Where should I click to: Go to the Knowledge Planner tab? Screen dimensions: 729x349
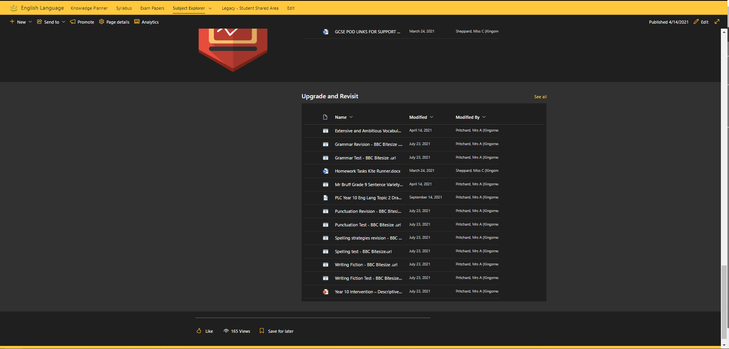[89, 8]
